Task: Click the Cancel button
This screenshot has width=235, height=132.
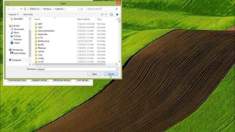Action: tap(111, 74)
